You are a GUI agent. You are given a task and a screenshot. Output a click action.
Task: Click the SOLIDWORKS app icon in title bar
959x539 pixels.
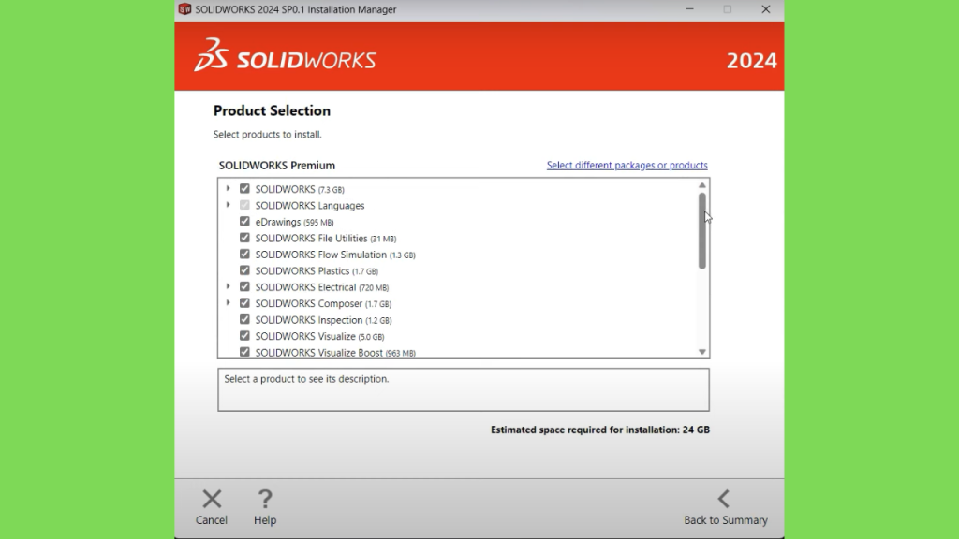click(x=184, y=9)
